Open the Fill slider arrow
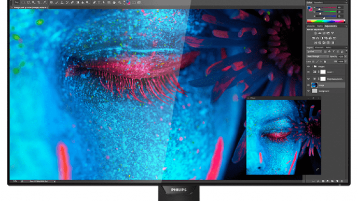 click(346, 62)
